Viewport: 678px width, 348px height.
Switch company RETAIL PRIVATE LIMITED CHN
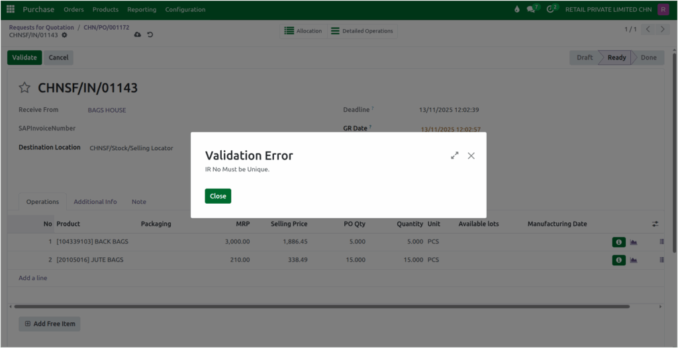click(x=608, y=9)
